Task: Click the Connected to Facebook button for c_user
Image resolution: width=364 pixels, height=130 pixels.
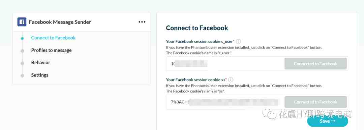Action: click(x=315, y=64)
